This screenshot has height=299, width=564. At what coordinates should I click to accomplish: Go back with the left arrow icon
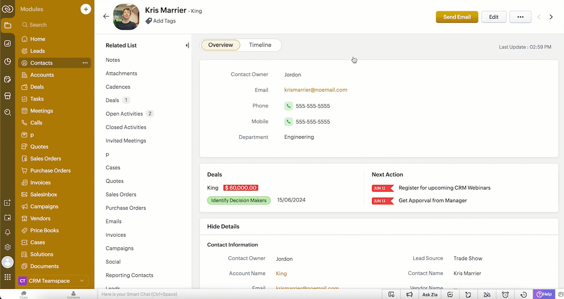[x=106, y=16]
